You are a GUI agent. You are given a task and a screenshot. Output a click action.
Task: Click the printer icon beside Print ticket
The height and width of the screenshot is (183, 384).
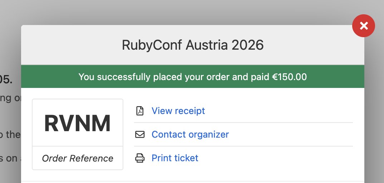(x=140, y=158)
